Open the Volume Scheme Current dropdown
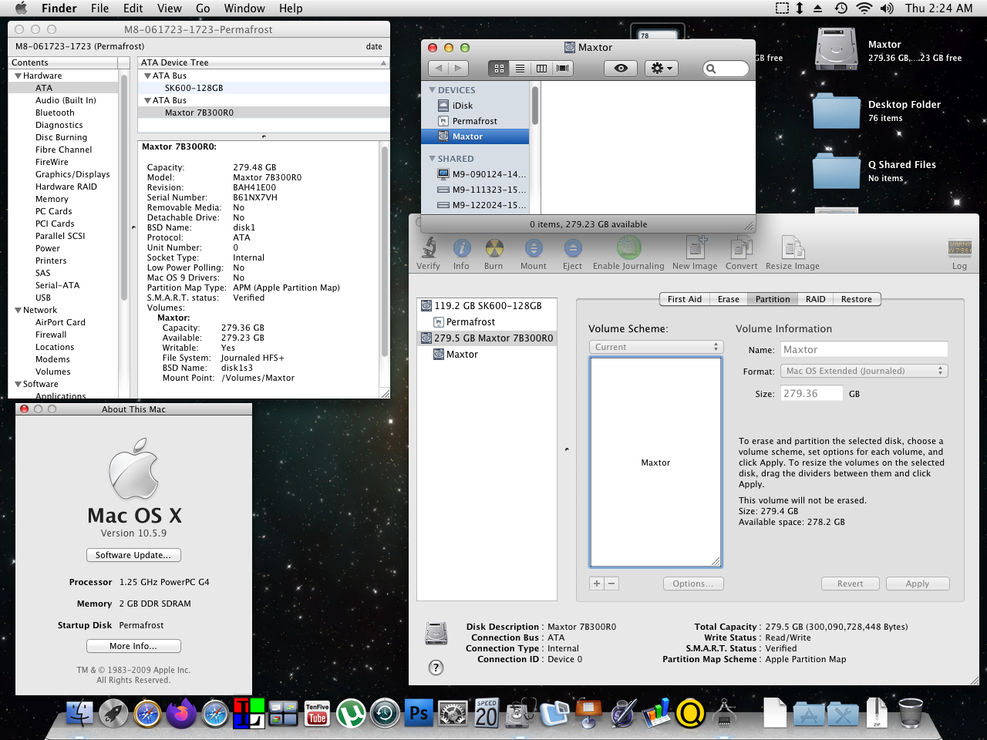Image resolution: width=987 pixels, height=740 pixels. point(655,347)
